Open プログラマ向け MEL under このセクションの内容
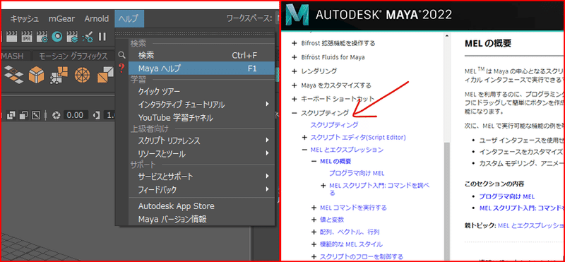The width and height of the screenshot is (565, 262). pyautogui.click(x=506, y=197)
